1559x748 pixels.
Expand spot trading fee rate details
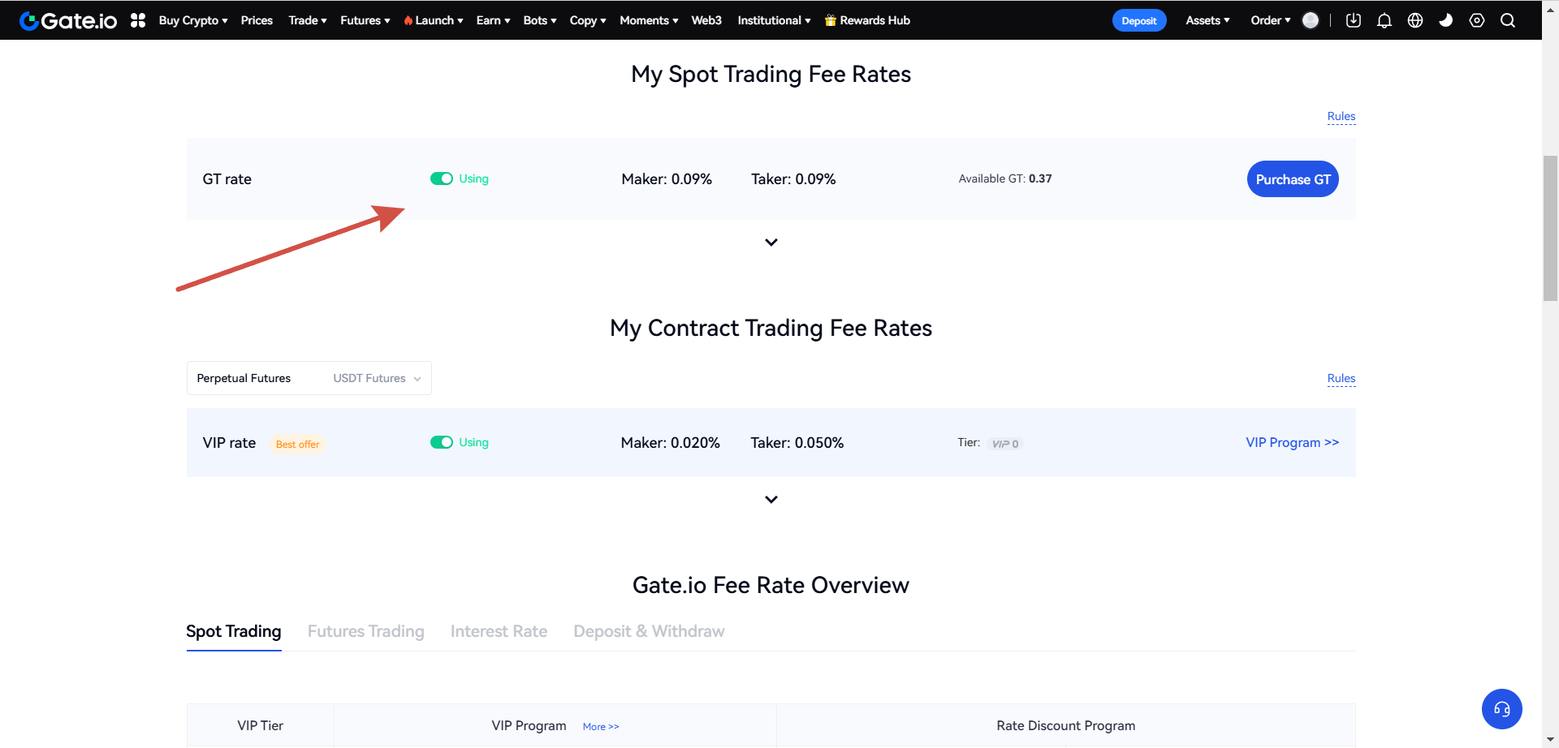[x=771, y=243]
